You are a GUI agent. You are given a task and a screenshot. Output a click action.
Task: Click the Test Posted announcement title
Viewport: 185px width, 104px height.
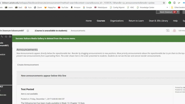27,89
